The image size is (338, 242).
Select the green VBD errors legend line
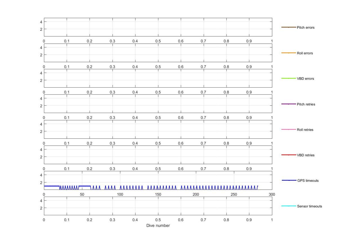coord(288,78)
